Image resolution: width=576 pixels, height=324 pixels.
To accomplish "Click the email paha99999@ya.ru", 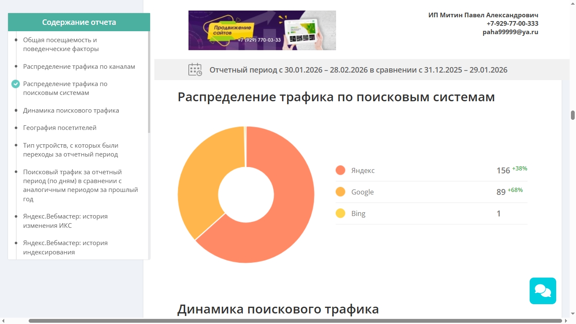I will coord(510,32).
